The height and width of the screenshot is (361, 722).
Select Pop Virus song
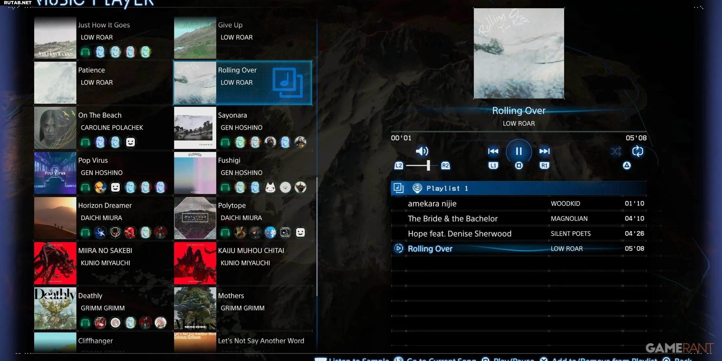pyautogui.click(x=103, y=173)
